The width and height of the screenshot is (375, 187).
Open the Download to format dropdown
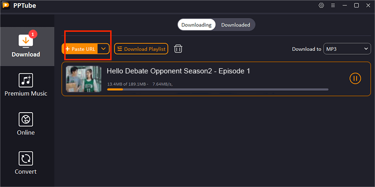point(347,49)
